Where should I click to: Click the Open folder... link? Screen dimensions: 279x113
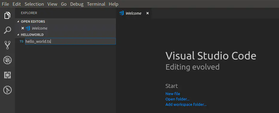(177, 99)
